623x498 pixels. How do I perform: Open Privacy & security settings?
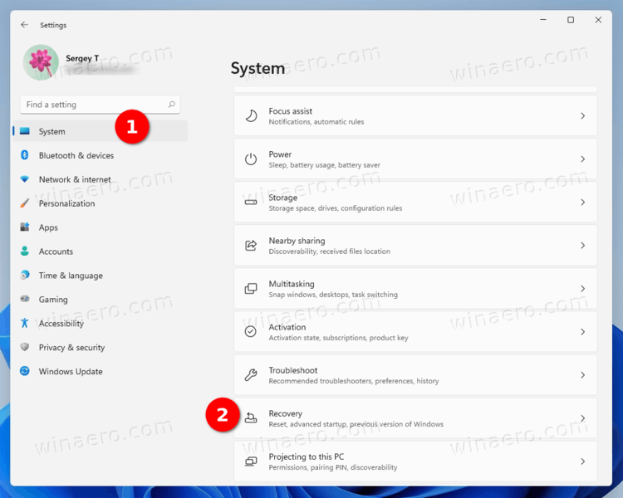tap(101, 347)
